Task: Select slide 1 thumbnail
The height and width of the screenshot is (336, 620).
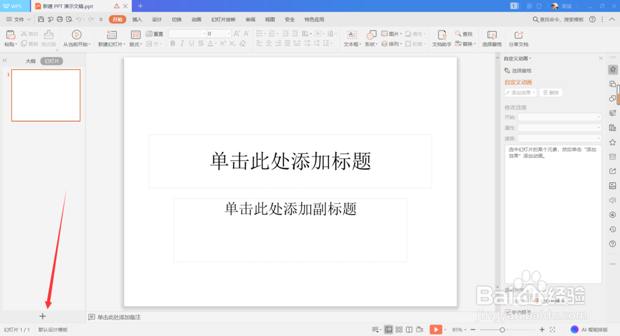Action: tap(46, 95)
